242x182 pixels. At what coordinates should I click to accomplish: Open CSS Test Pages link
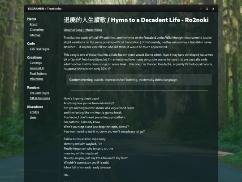39,49
